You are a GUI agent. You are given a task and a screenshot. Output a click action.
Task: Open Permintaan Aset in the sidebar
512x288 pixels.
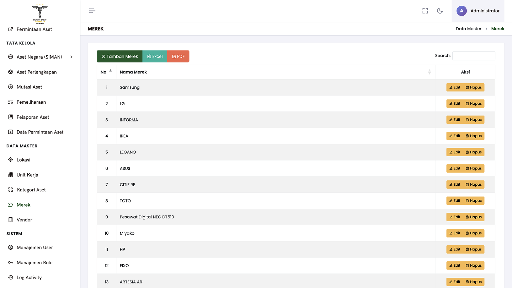34,29
